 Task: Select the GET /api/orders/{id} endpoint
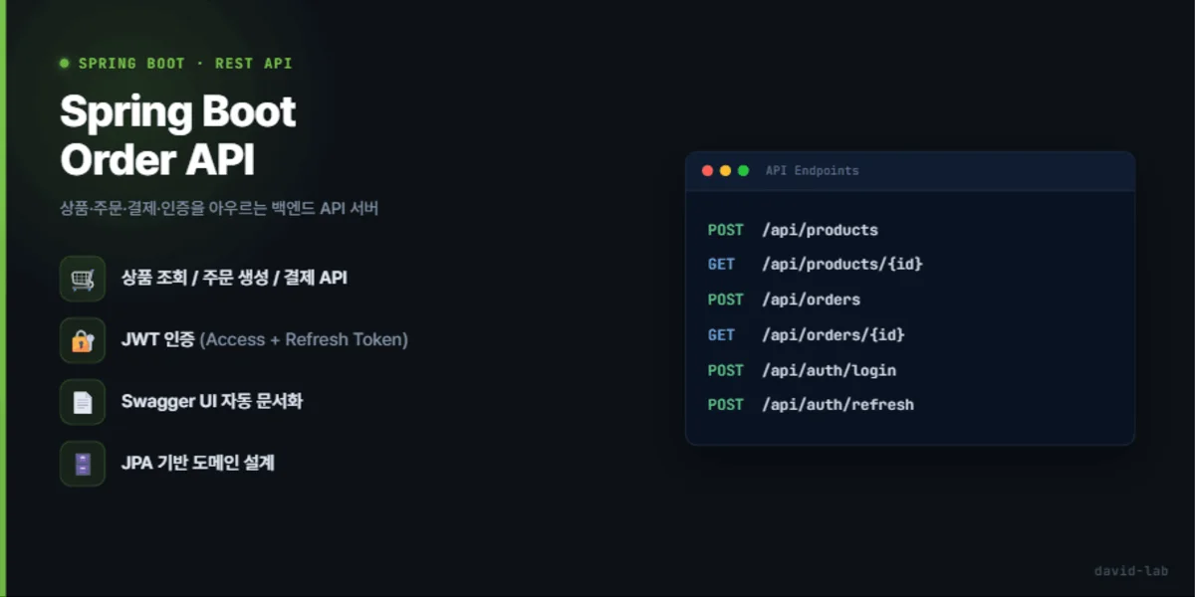[x=807, y=335]
